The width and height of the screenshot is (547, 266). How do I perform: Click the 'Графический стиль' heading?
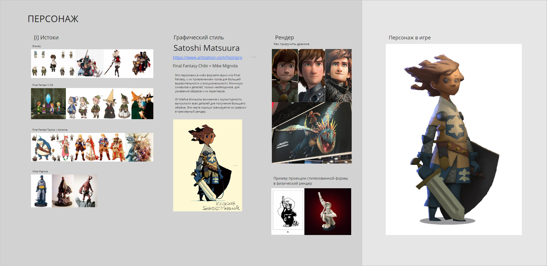pos(199,38)
